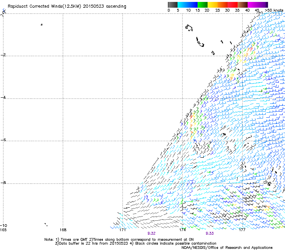This screenshot has width=285, height=250.
Task: Click the '-4' latitude axis label
Action: (3, 97)
